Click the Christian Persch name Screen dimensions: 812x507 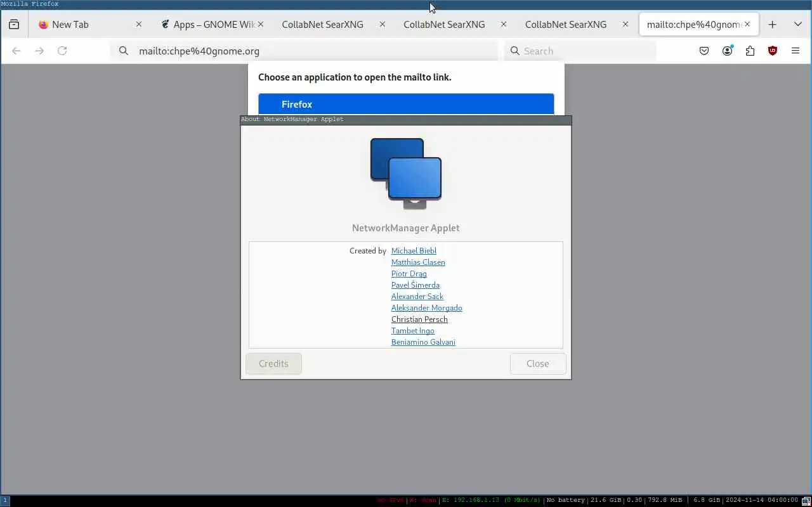pyautogui.click(x=419, y=319)
